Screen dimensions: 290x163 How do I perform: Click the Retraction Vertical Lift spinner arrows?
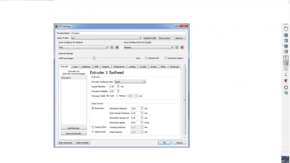coord(142,118)
